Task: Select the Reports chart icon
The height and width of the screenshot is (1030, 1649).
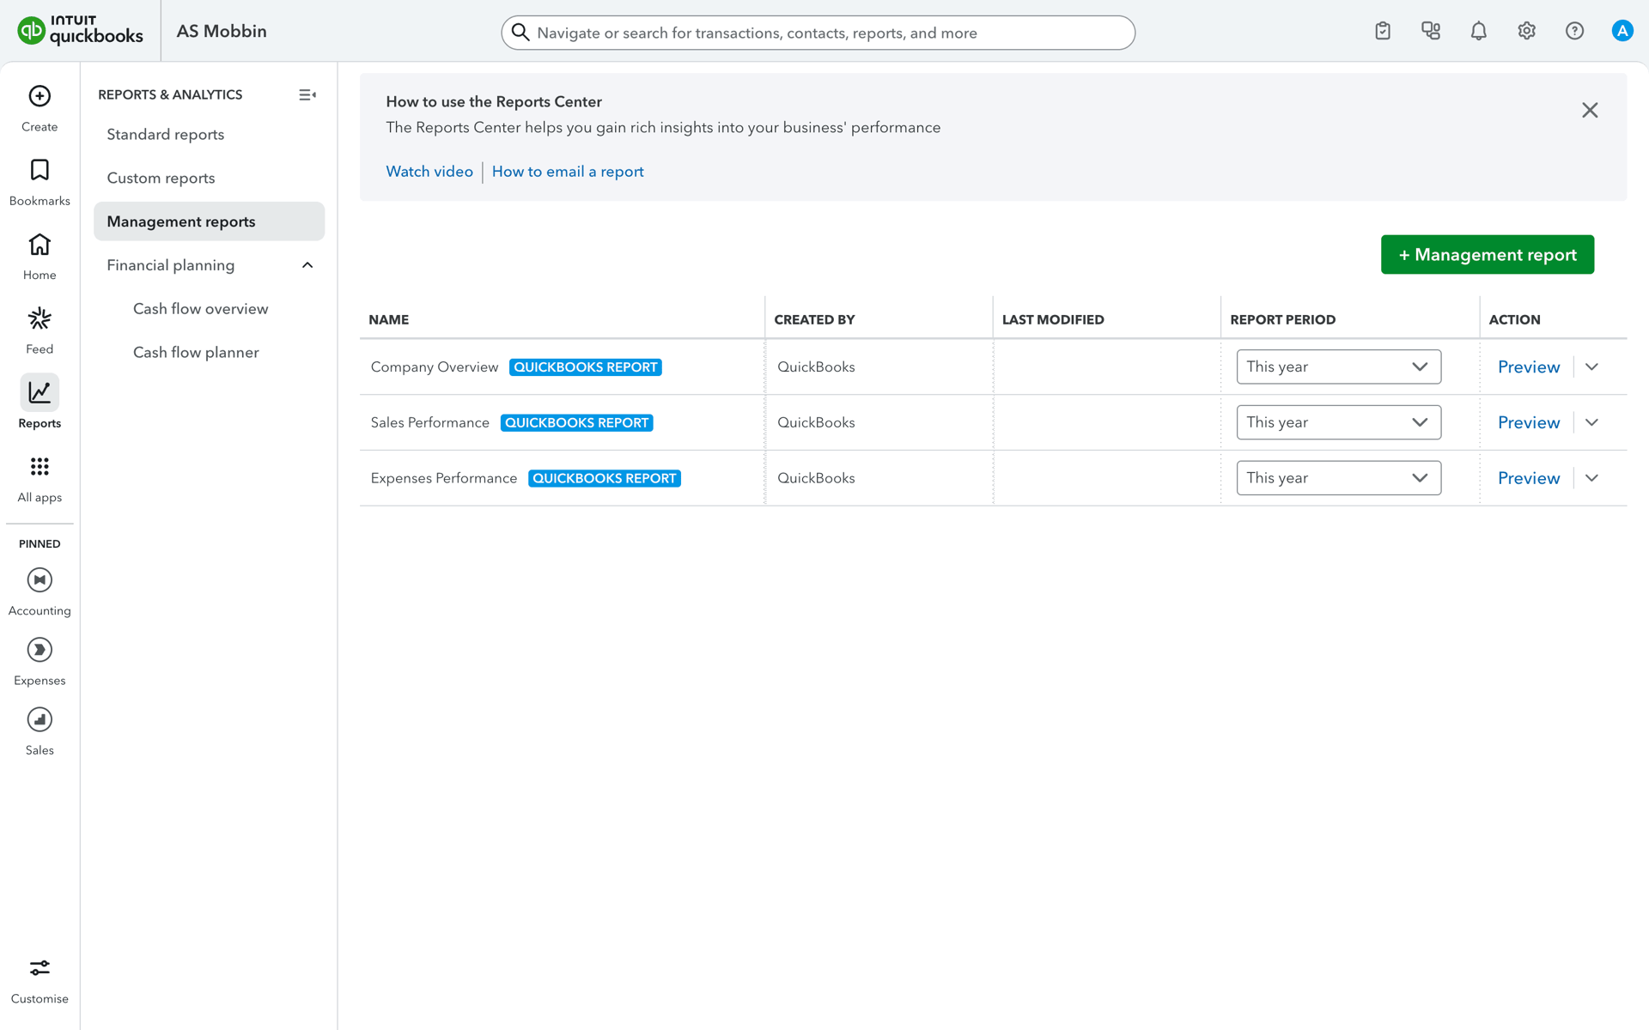Action: (x=40, y=392)
